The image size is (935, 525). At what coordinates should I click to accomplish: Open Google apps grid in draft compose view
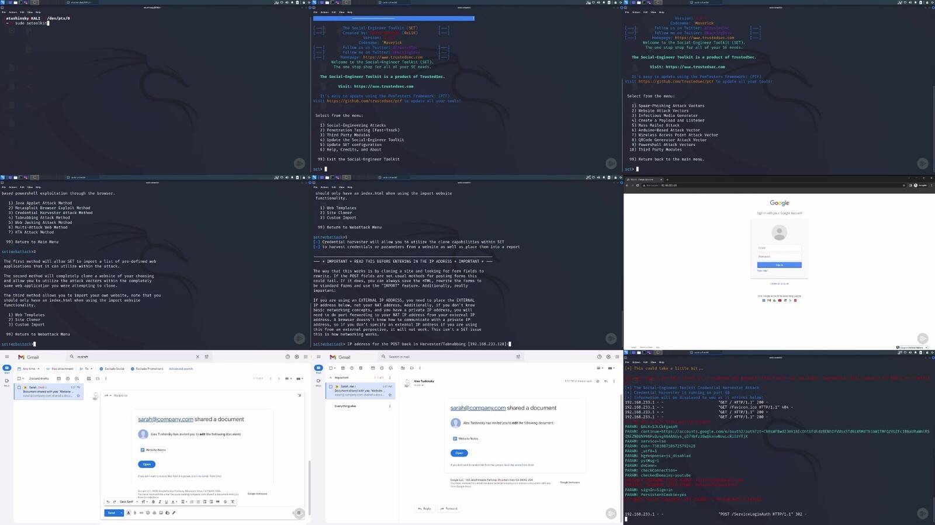coord(306,356)
